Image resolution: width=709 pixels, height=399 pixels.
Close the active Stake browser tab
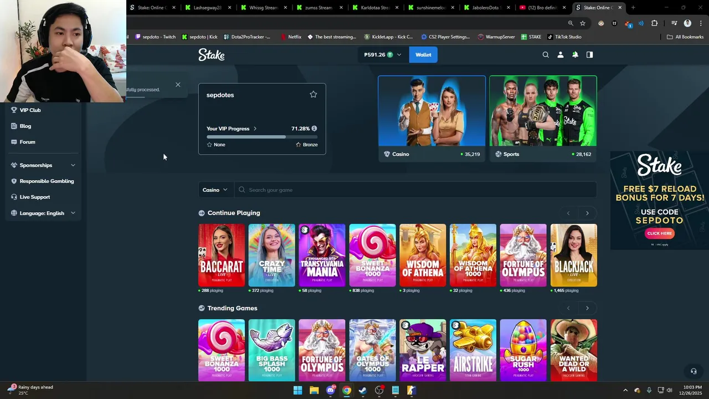[620, 8]
